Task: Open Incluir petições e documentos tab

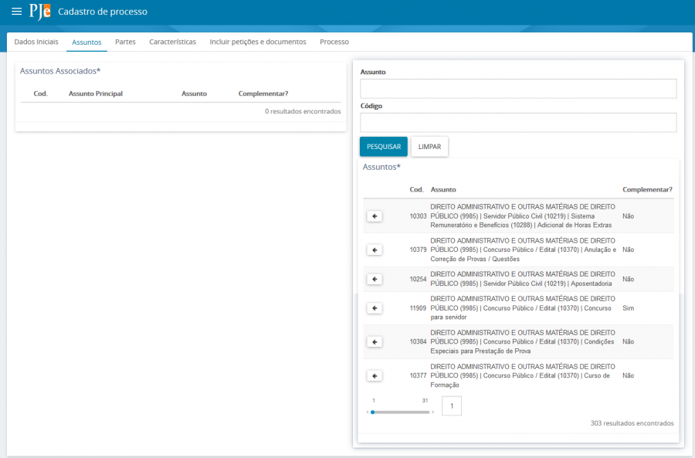Action: point(258,42)
